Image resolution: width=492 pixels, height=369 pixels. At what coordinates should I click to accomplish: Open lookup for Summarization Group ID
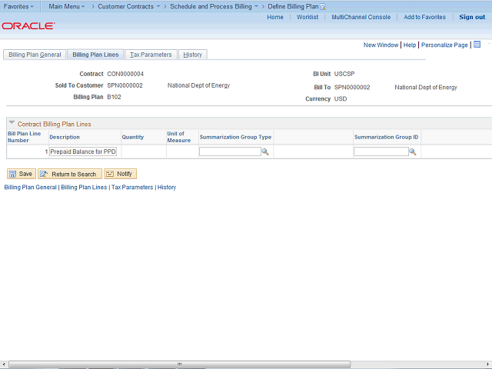point(413,152)
